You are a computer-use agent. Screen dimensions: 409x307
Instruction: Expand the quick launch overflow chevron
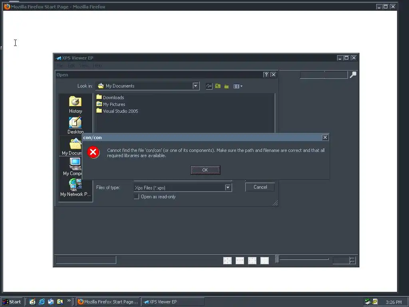pos(69,301)
